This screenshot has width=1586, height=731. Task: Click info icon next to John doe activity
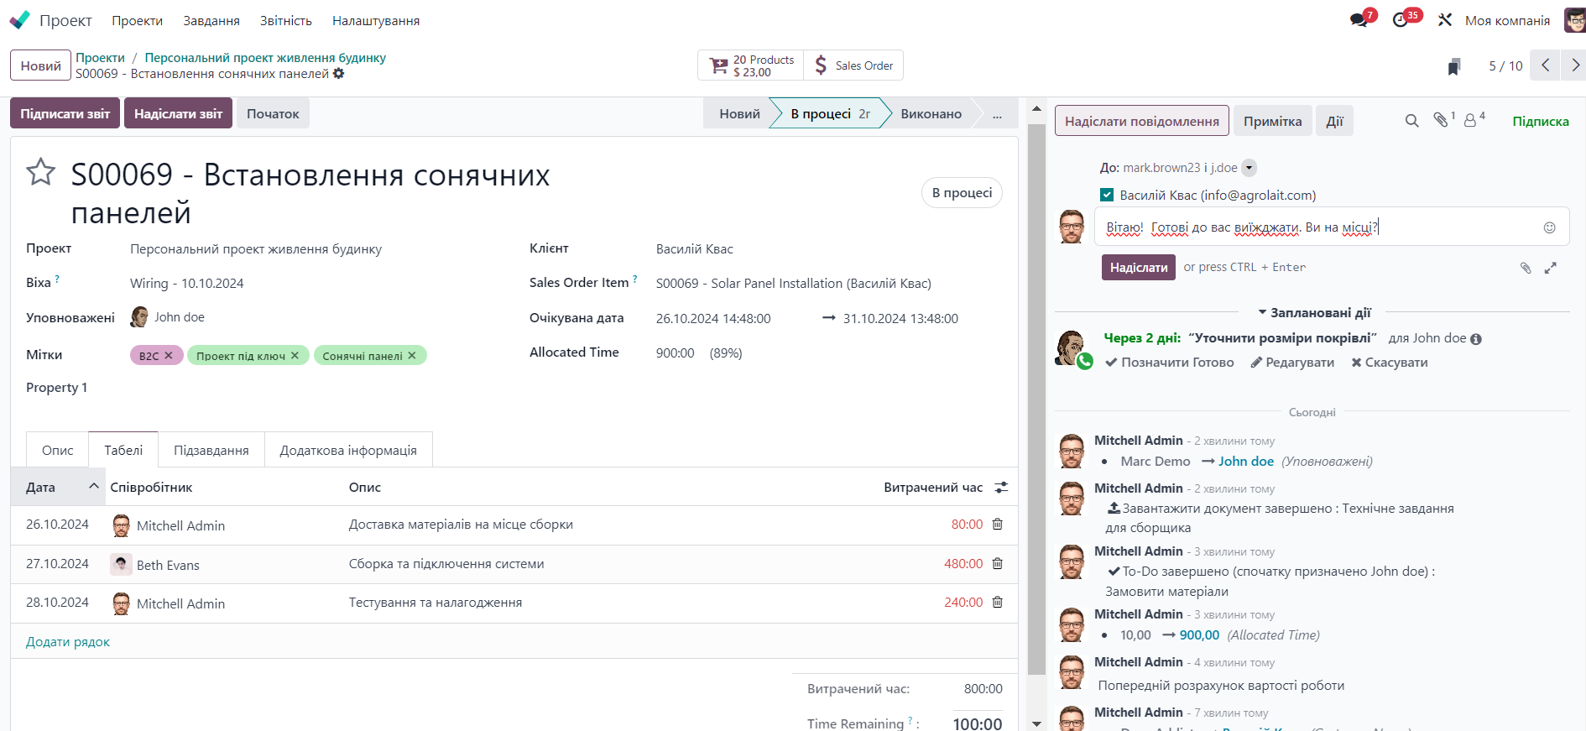pyautogui.click(x=1476, y=339)
